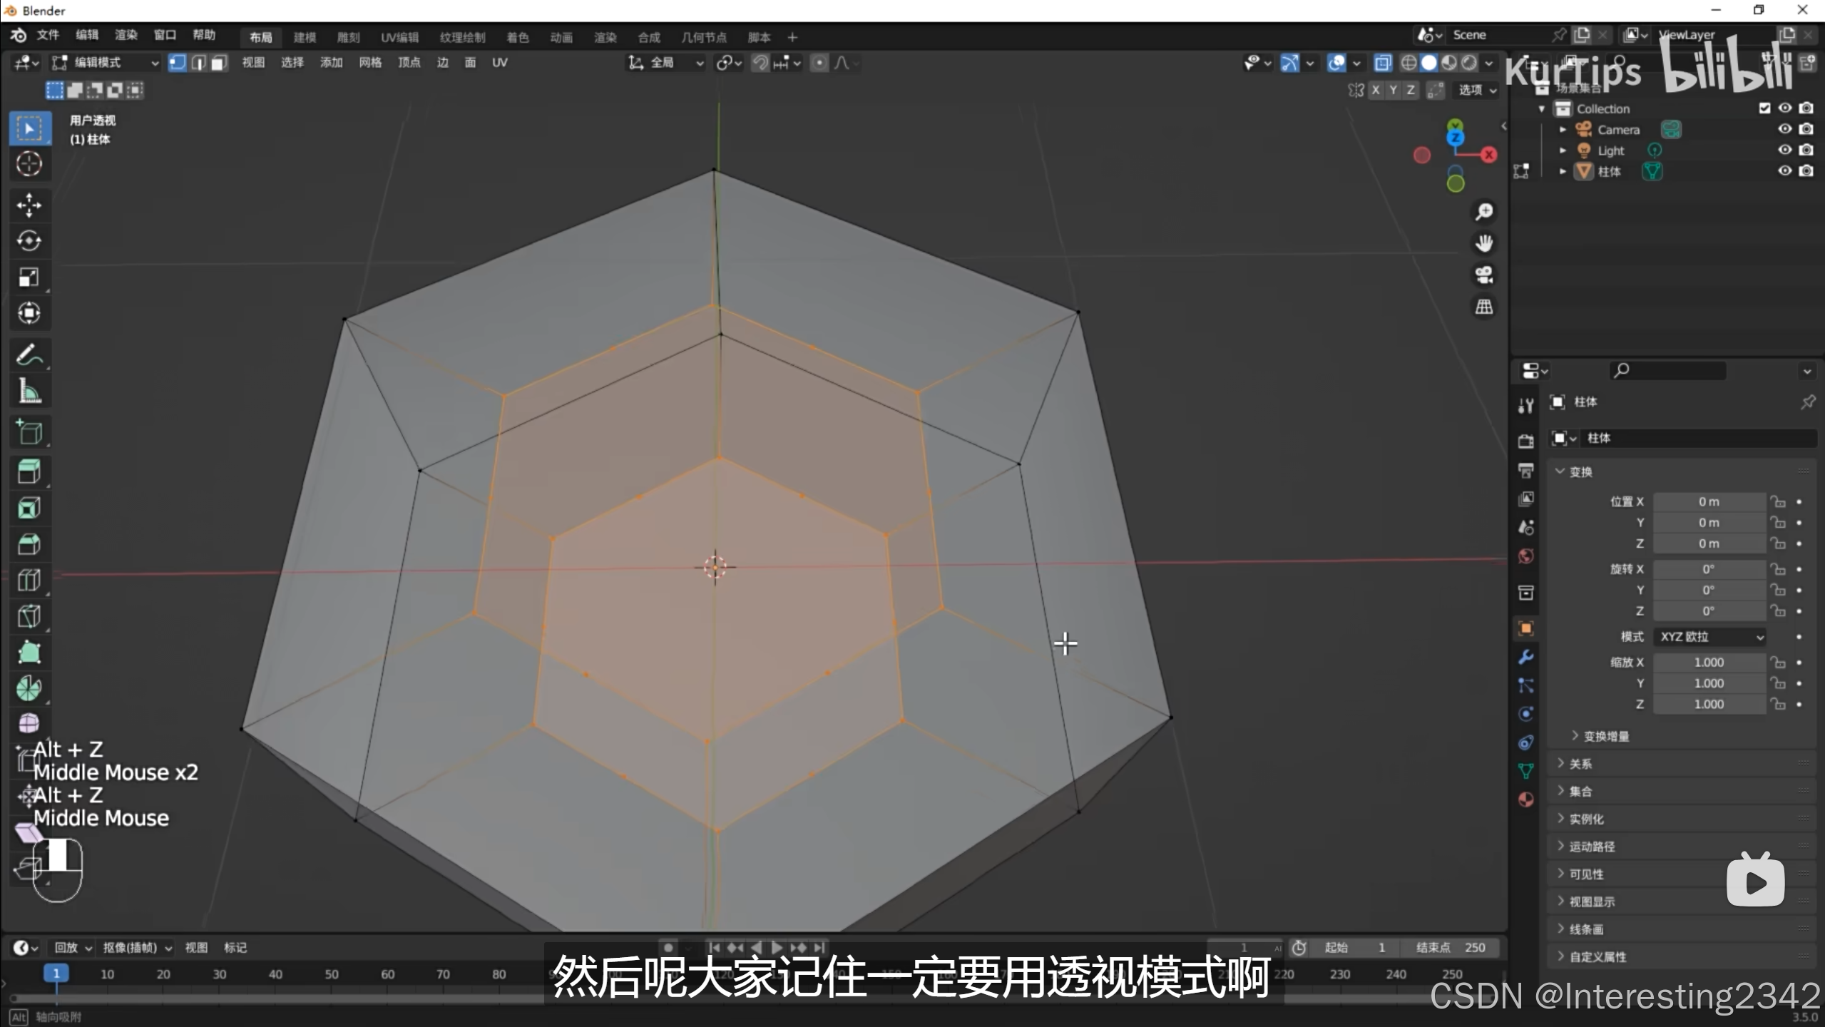Image resolution: width=1825 pixels, height=1027 pixels.
Task: Select the 3D Cursor tool
Action: click(x=29, y=164)
